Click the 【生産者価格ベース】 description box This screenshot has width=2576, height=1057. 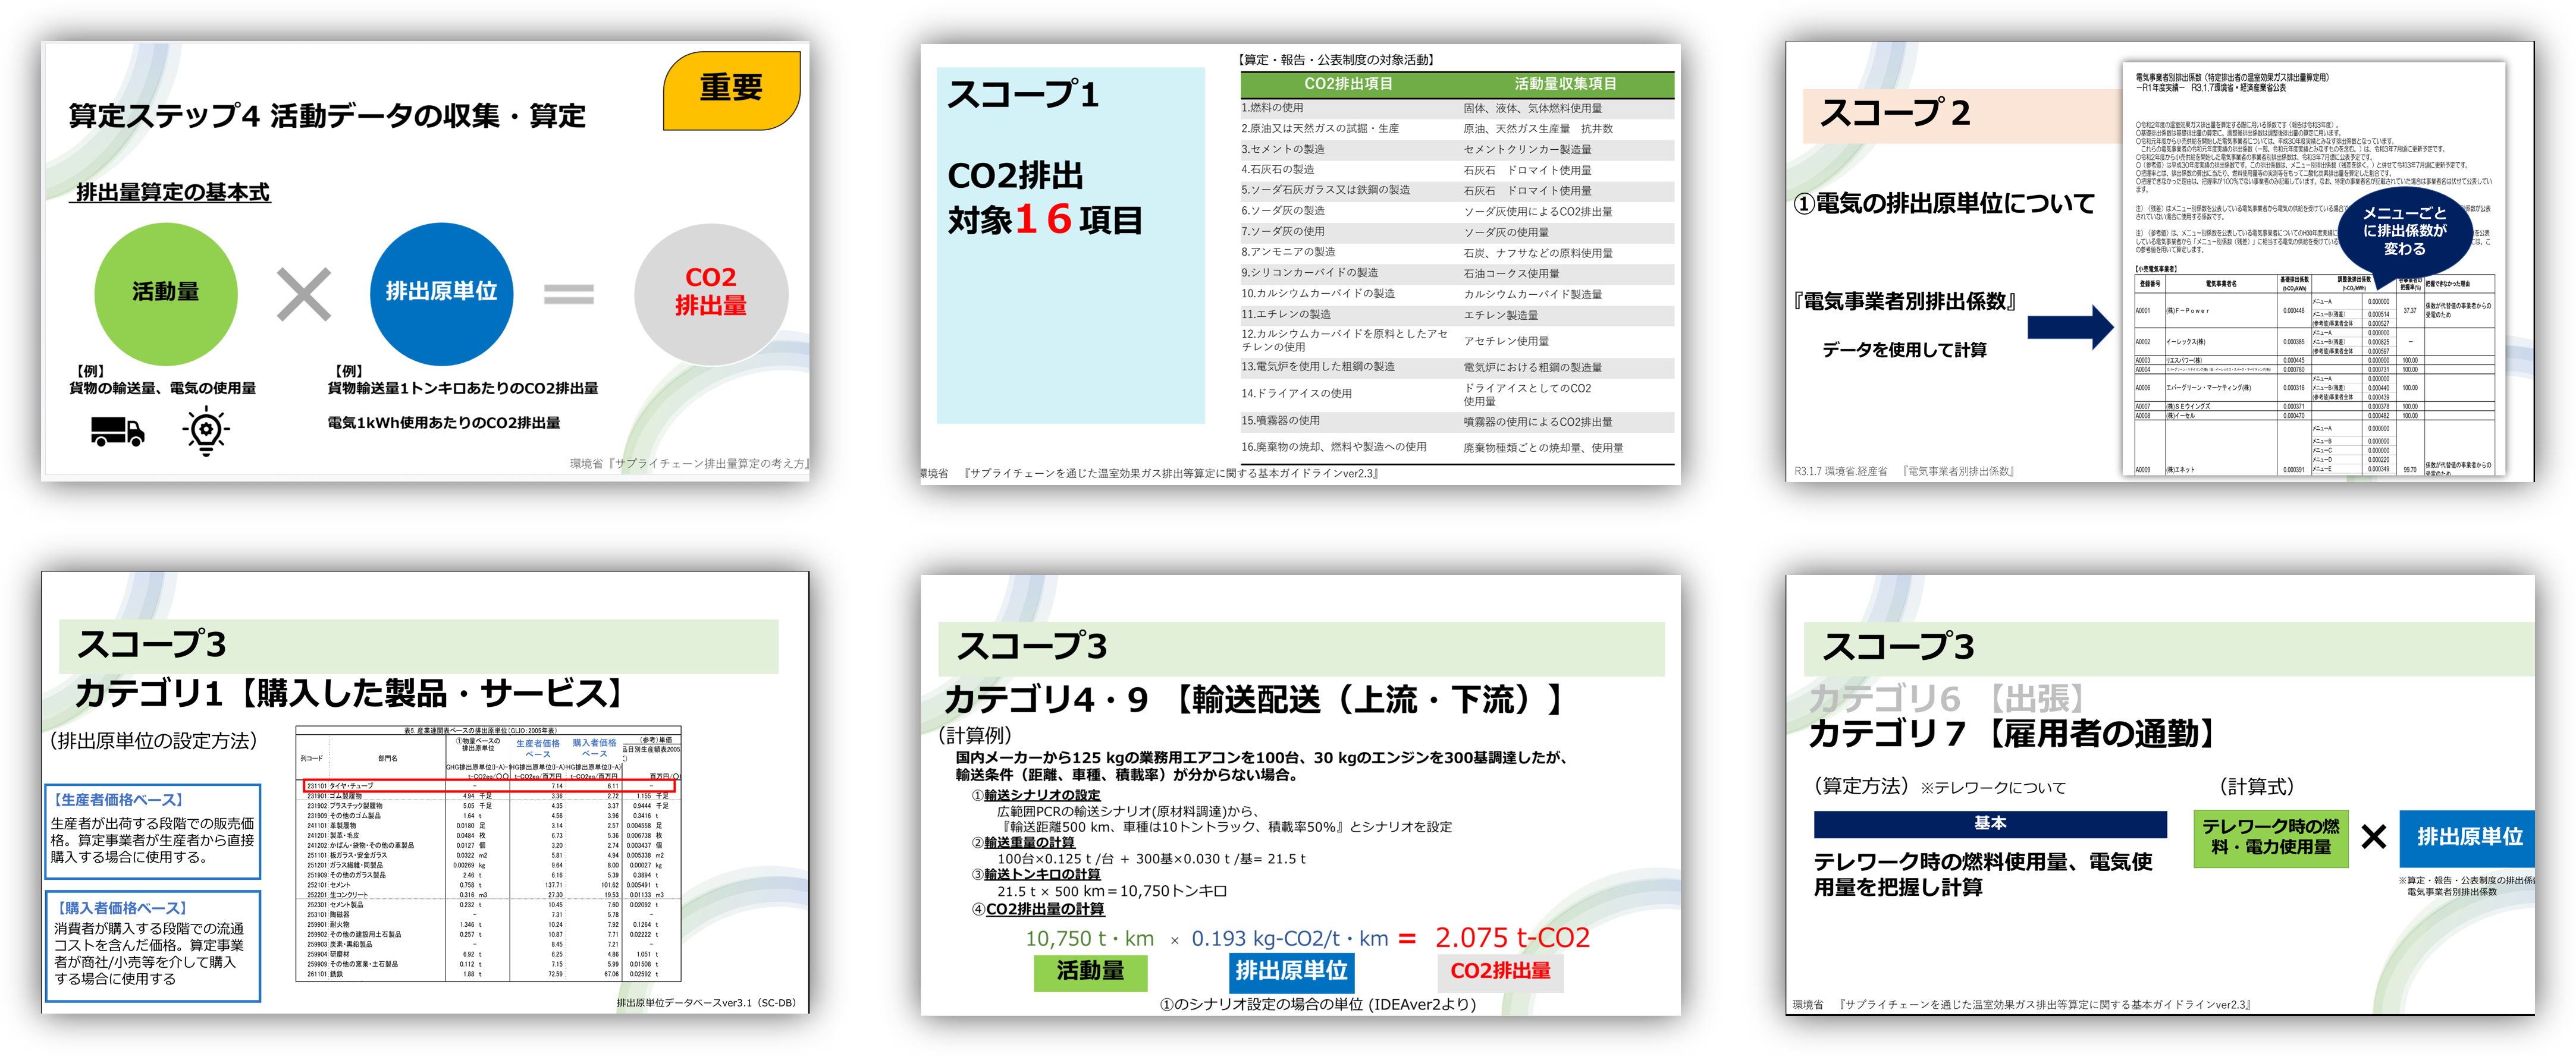(153, 831)
